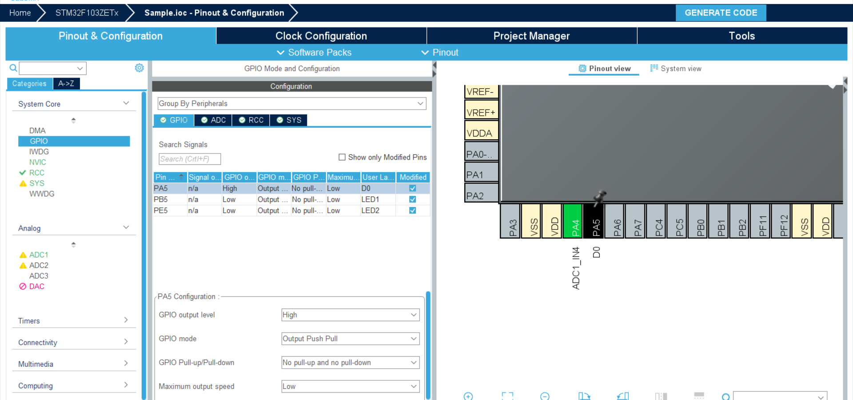Open the Tools tab
Viewport: 853px width, 400px height.
pyautogui.click(x=742, y=36)
